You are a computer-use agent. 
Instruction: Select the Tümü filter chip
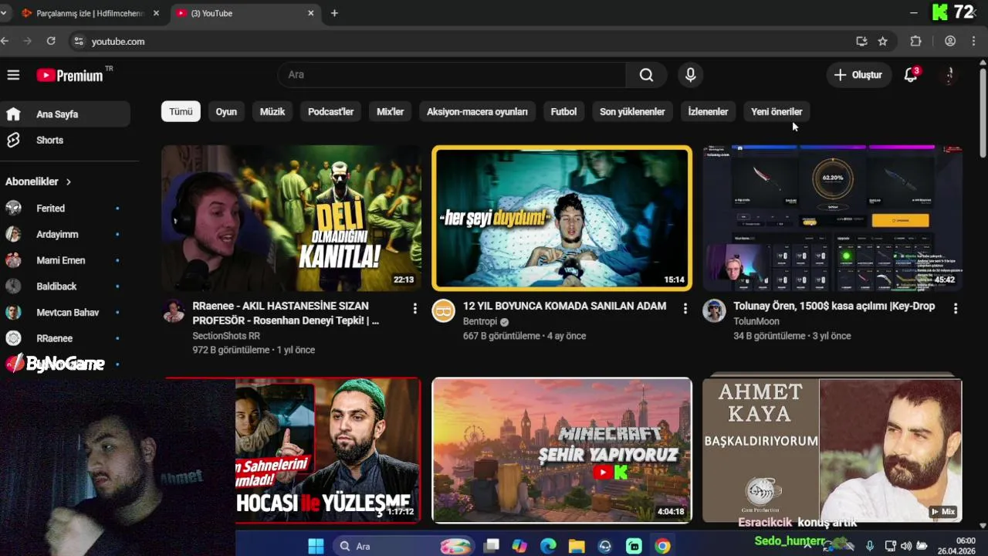coord(181,112)
